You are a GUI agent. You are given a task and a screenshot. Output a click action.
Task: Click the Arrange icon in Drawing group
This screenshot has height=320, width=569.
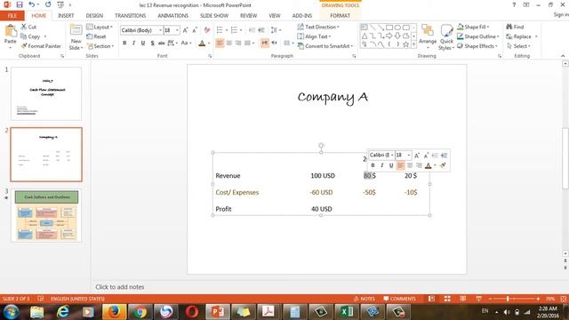428,30
